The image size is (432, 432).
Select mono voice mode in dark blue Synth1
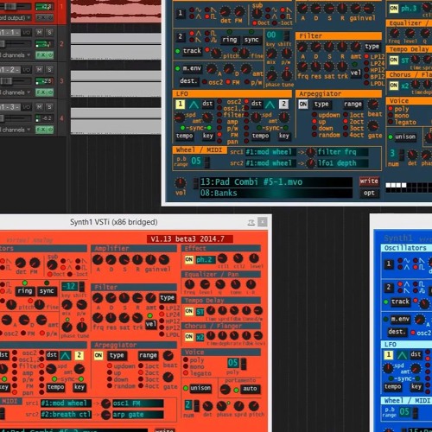point(391,115)
